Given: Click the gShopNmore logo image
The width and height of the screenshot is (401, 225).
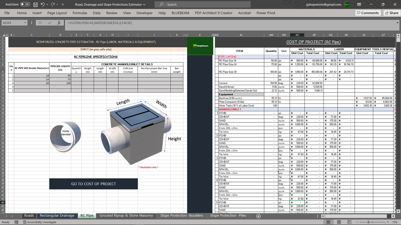Looking at the screenshot, I should pos(201,45).
